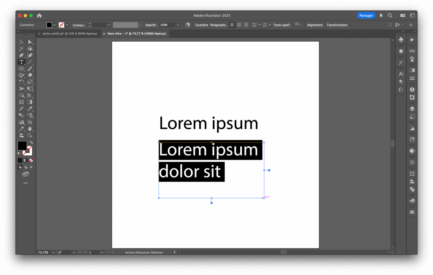
Task: Click the Partager button
Action: pyautogui.click(x=366, y=16)
